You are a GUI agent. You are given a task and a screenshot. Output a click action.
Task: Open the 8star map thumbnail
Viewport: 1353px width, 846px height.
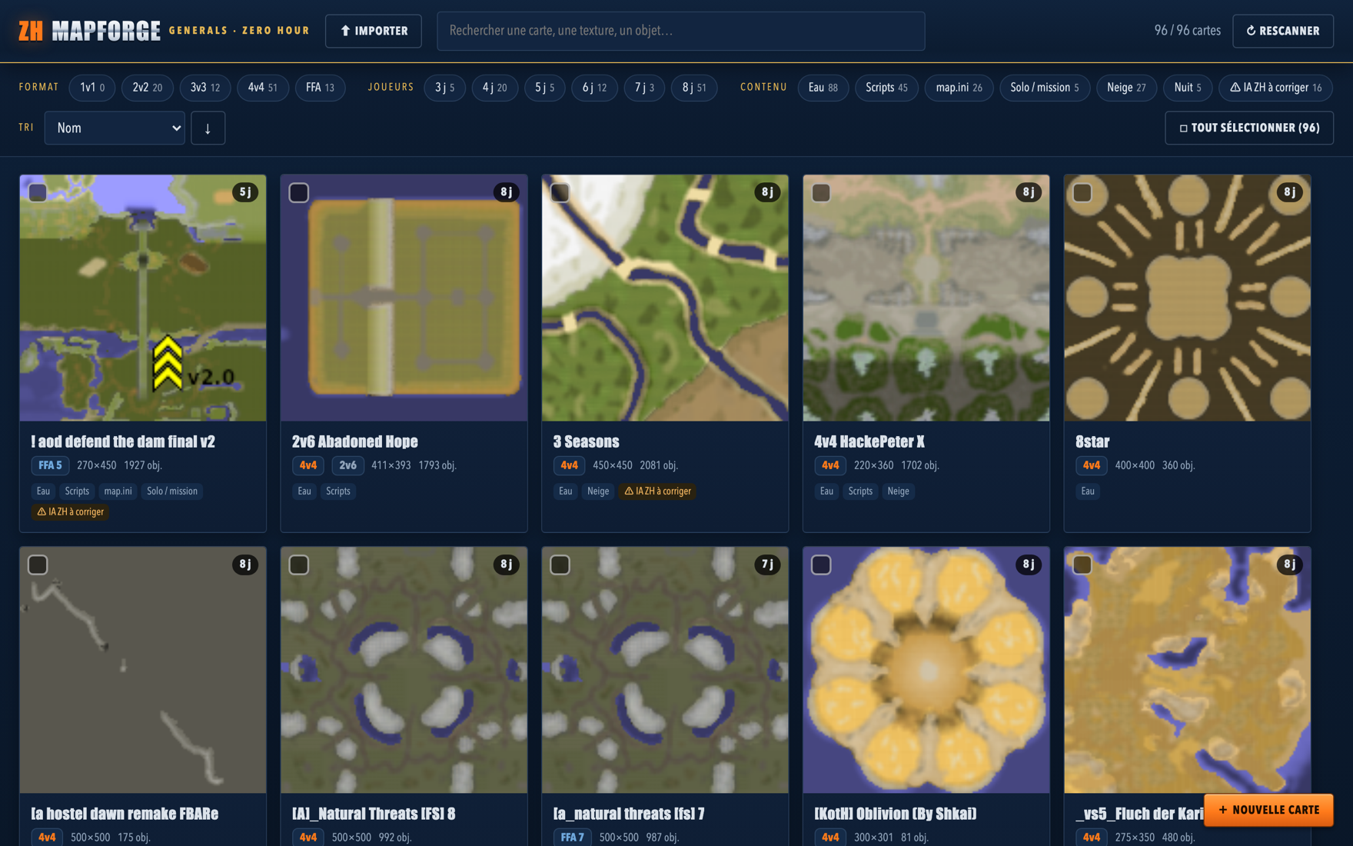point(1188,298)
